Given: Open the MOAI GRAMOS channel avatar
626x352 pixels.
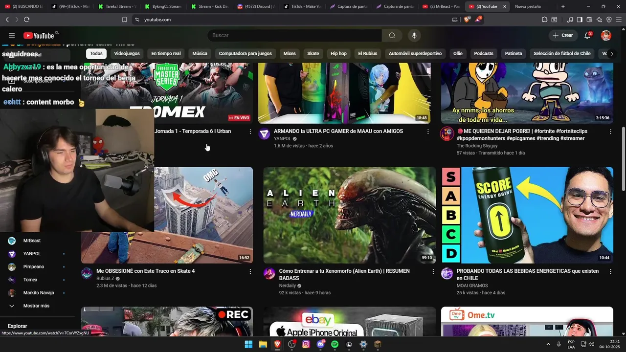Looking at the screenshot, I should tap(447, 274).
